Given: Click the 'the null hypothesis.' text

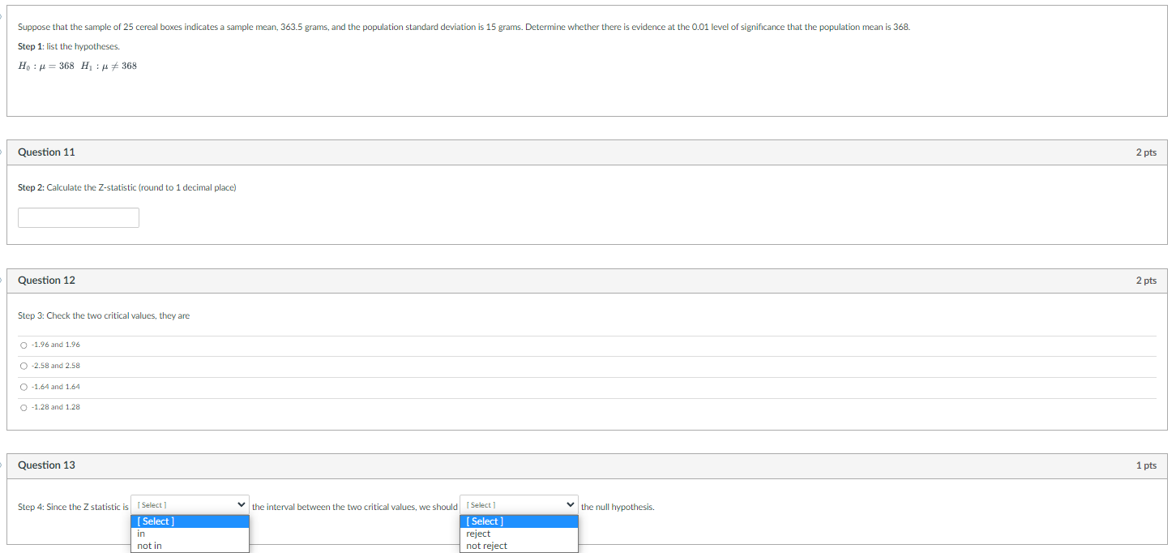Looking at the screenshot, I should 618,507.
